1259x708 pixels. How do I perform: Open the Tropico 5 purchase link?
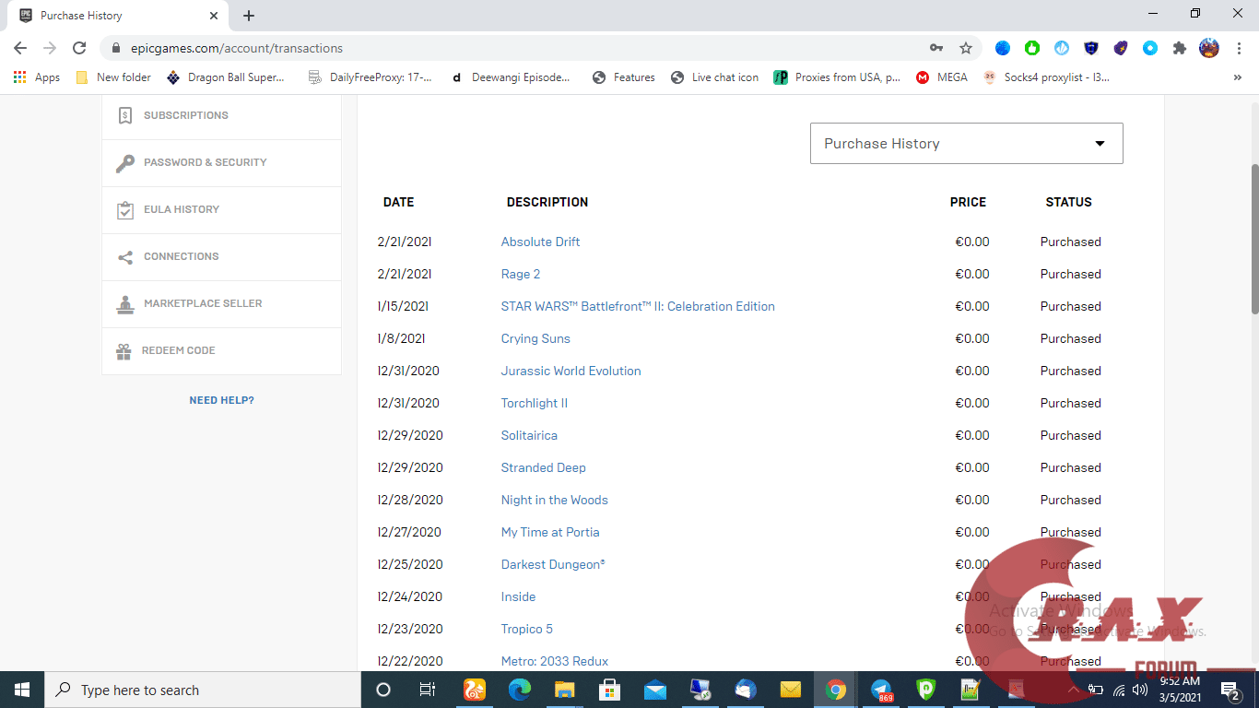tap(527, 629)
